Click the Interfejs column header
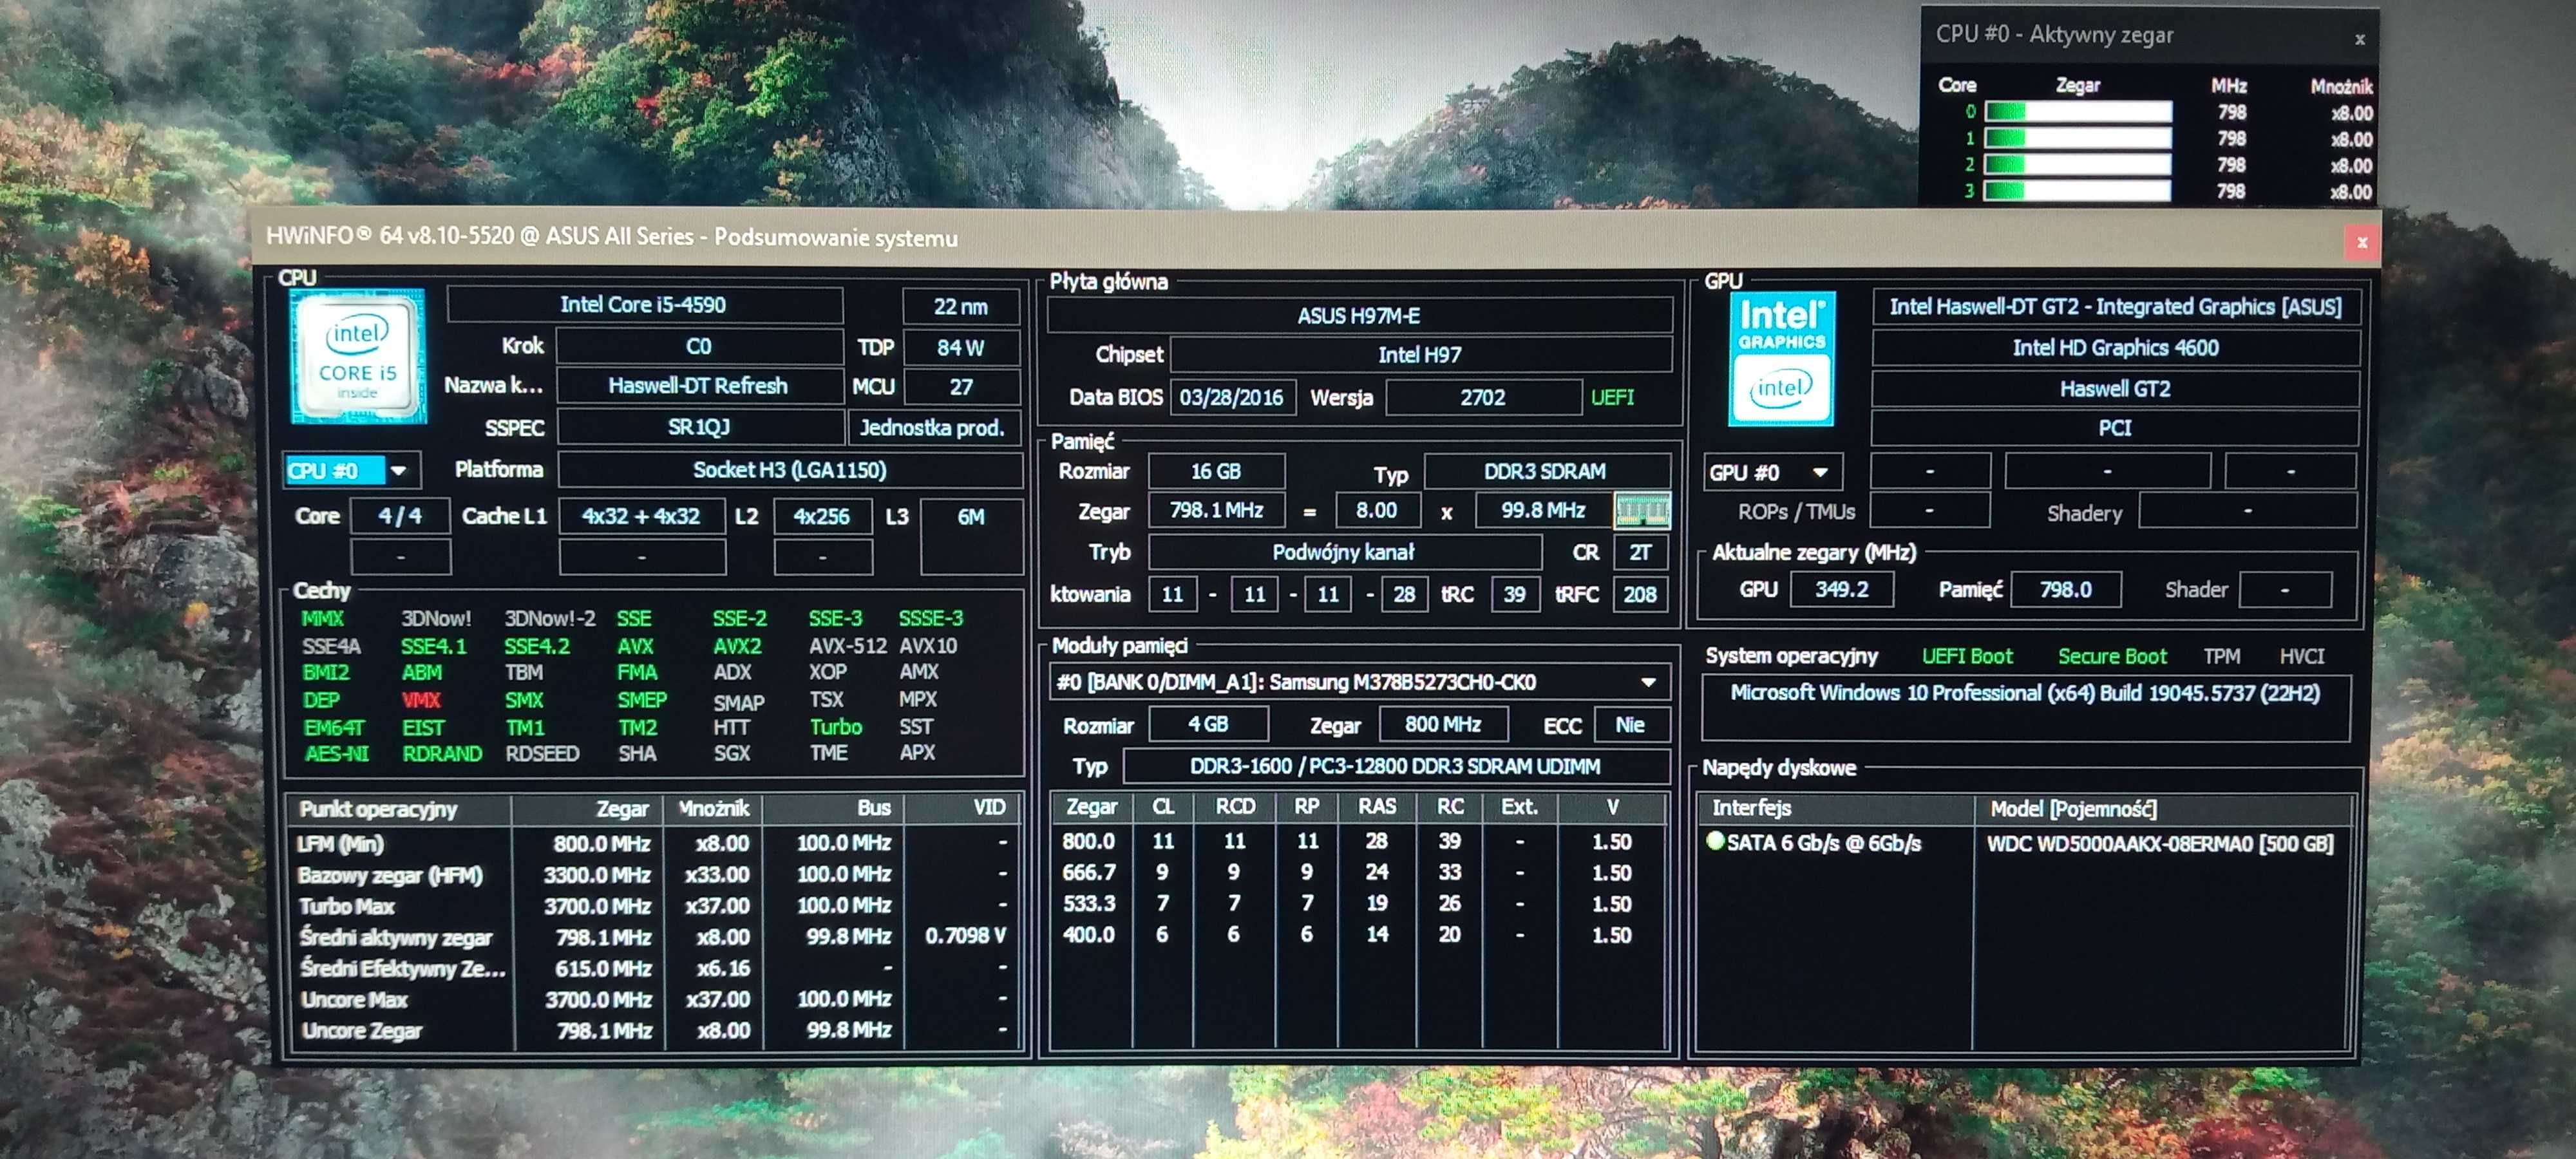Image resolution: width=2576 pixels, height=1159 pixels. 1836,808
